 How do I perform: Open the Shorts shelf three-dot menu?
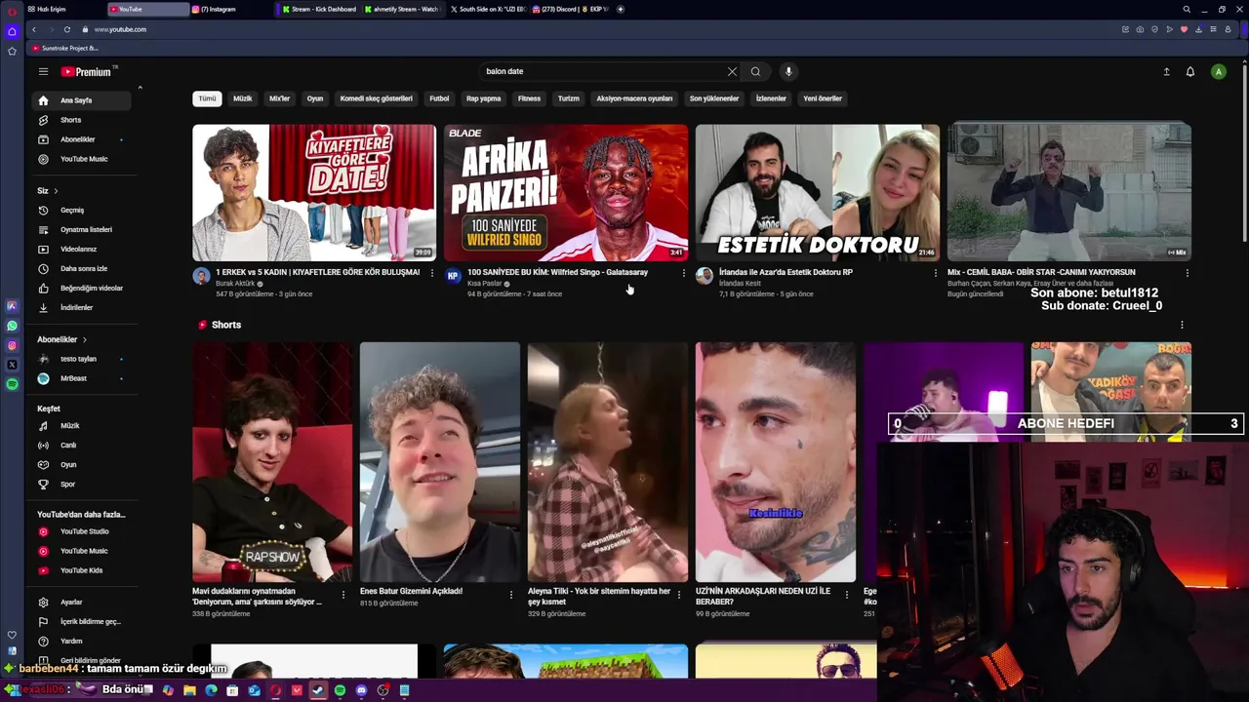[1182, 325]
